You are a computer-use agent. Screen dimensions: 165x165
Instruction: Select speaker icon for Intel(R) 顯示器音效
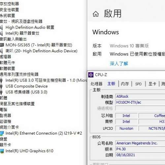[1, 33]
